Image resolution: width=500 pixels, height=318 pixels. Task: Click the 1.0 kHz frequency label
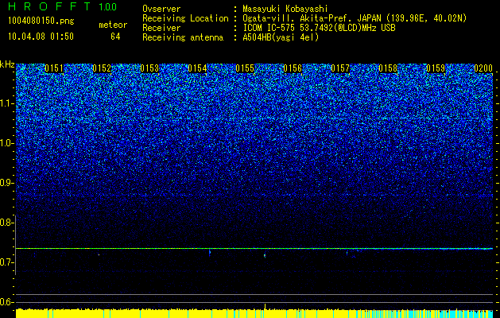coord(6,144)
